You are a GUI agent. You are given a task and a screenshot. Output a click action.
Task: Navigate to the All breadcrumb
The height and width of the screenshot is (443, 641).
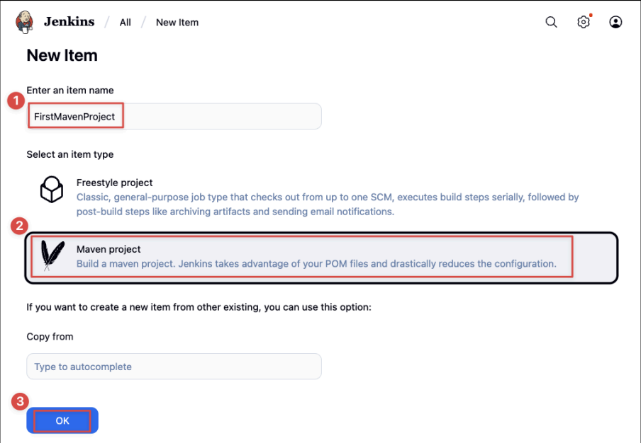125,23
